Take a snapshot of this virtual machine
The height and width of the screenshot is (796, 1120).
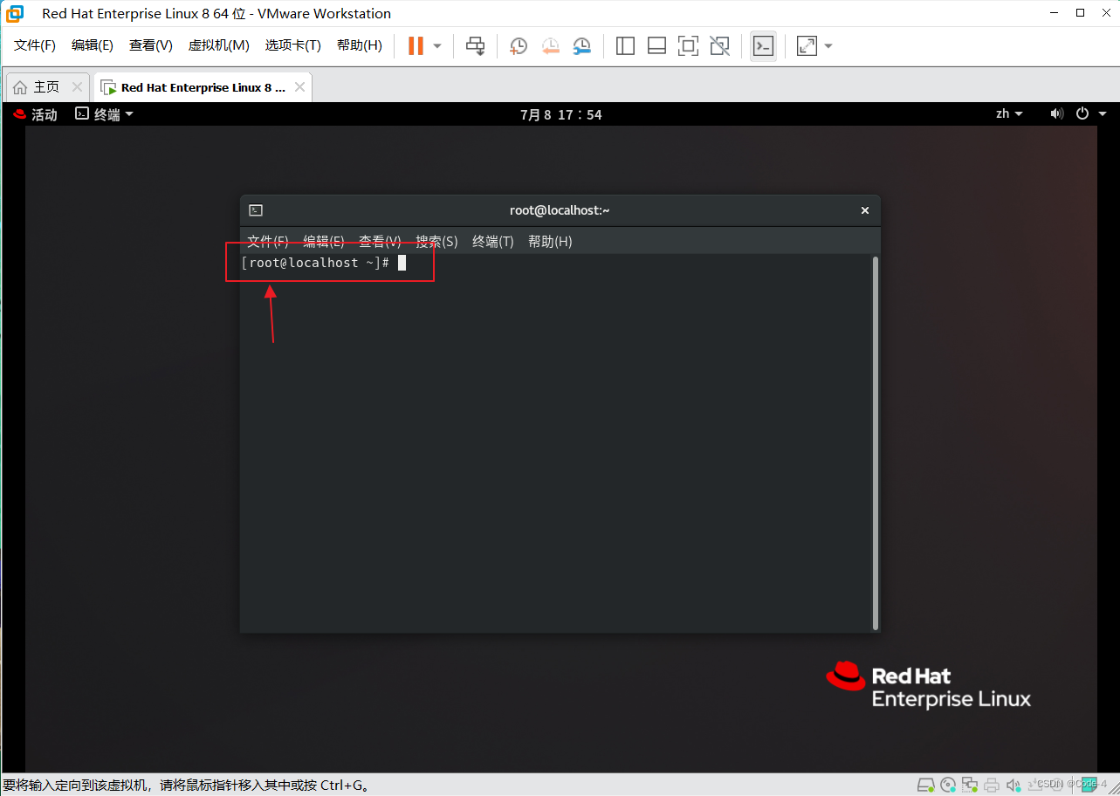point(519,45)
